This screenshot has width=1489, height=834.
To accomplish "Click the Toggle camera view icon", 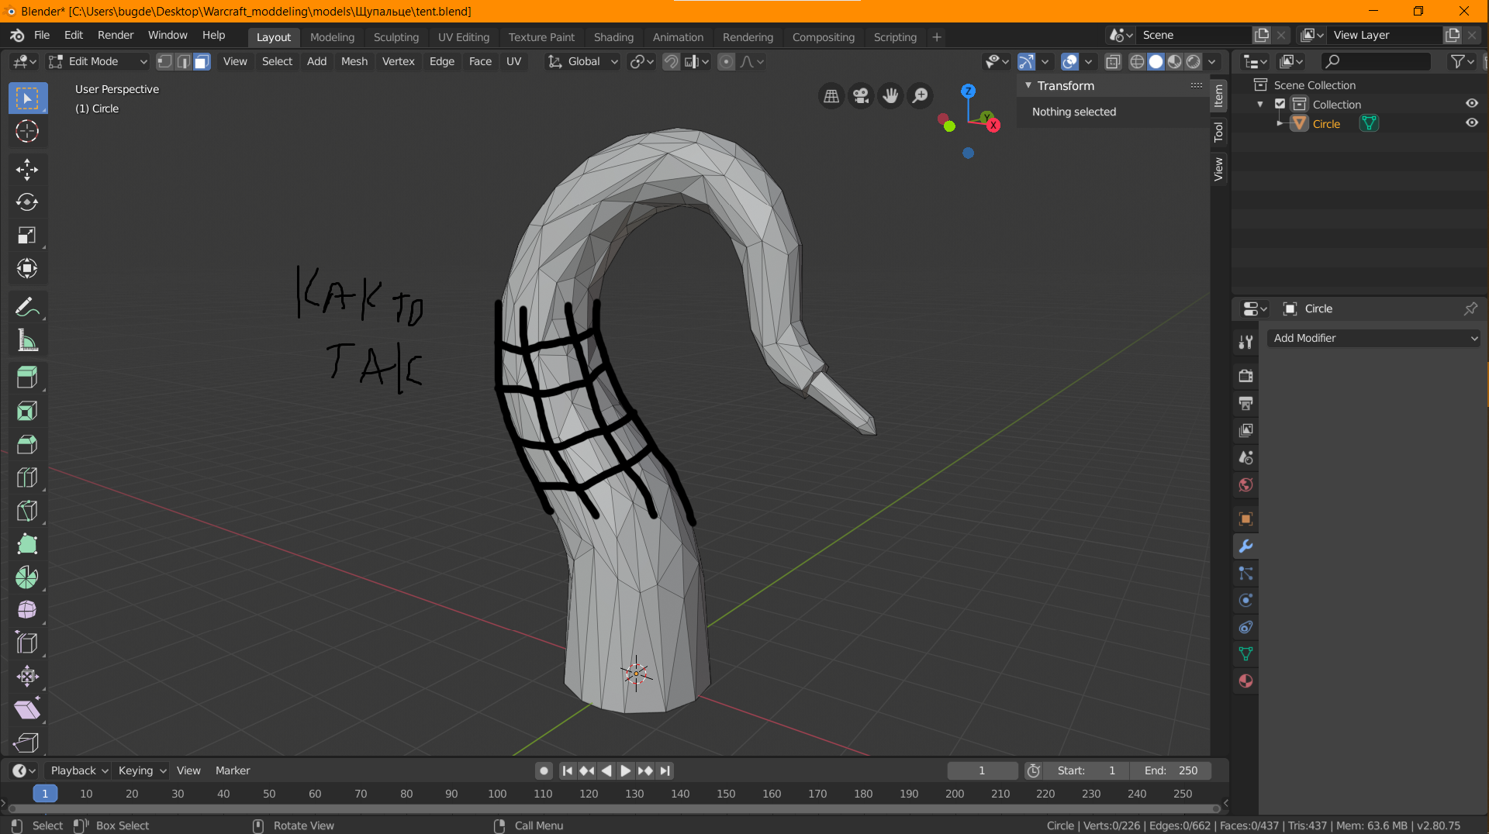I will point(861,95).
